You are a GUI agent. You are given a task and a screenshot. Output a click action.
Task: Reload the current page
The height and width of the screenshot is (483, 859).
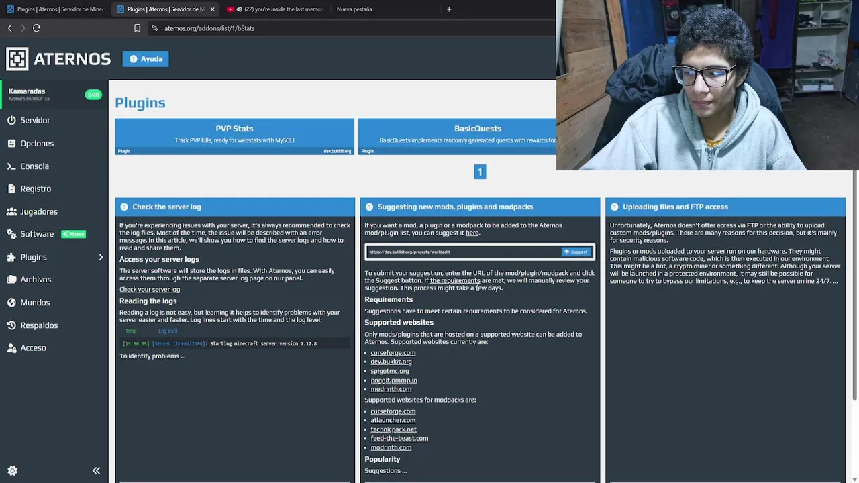click(x=37, y=28)
